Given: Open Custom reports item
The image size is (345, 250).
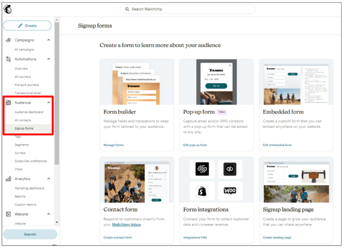Looking at the screenshot, I should 25,205.
